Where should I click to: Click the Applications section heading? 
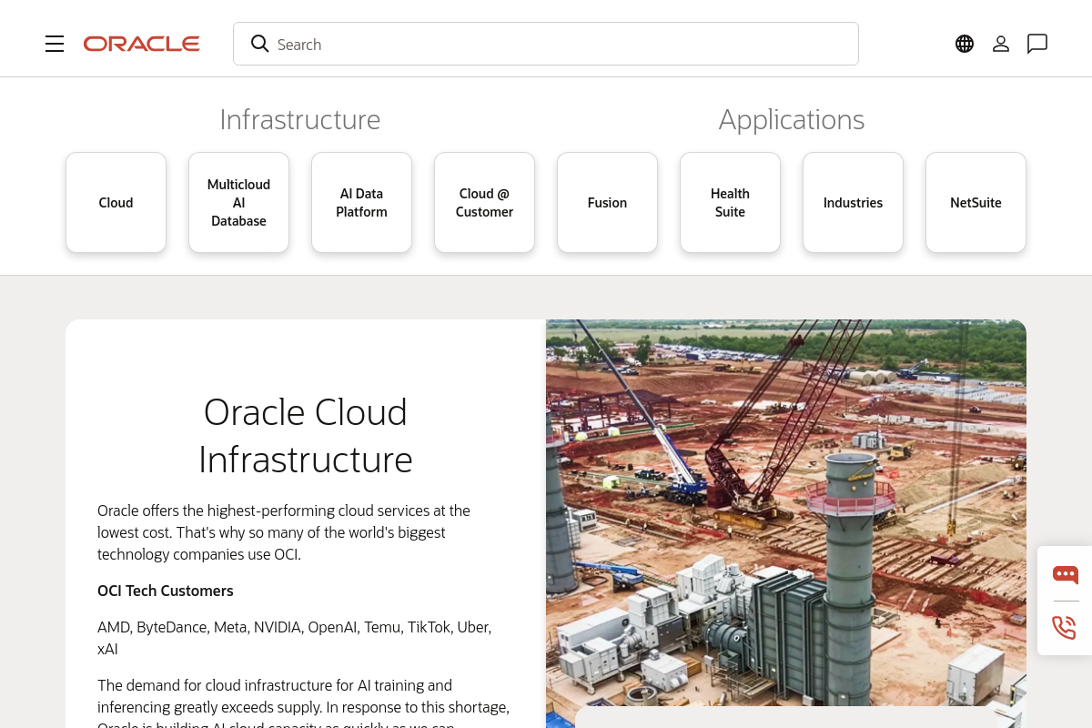click(x=792, y=119)
